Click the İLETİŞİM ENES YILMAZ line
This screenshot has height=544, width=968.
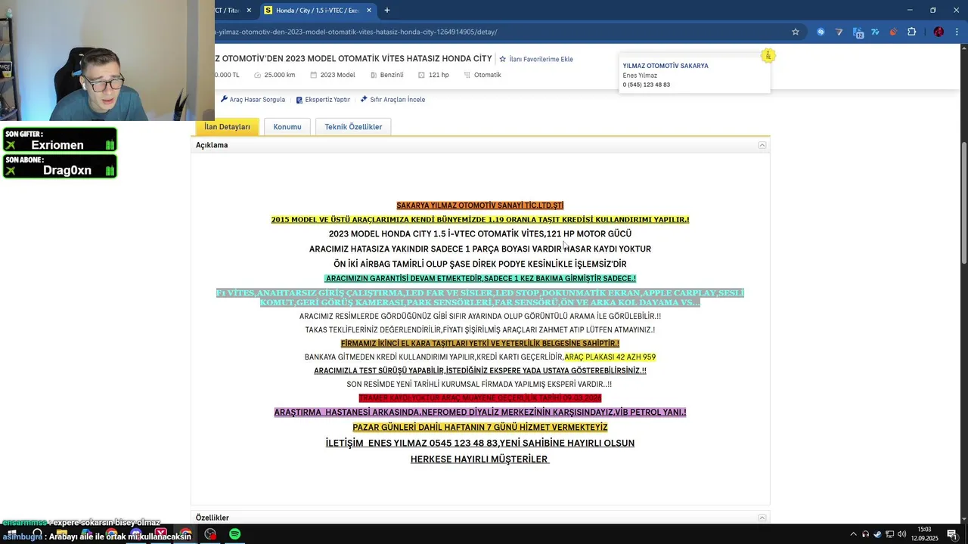pos(480,443)
